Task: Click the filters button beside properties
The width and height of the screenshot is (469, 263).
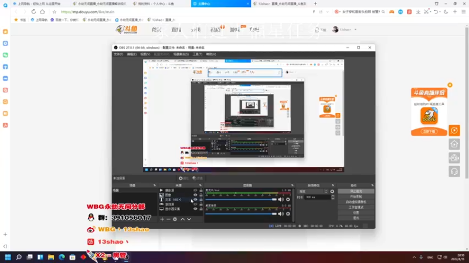Action: pos(198,178)
